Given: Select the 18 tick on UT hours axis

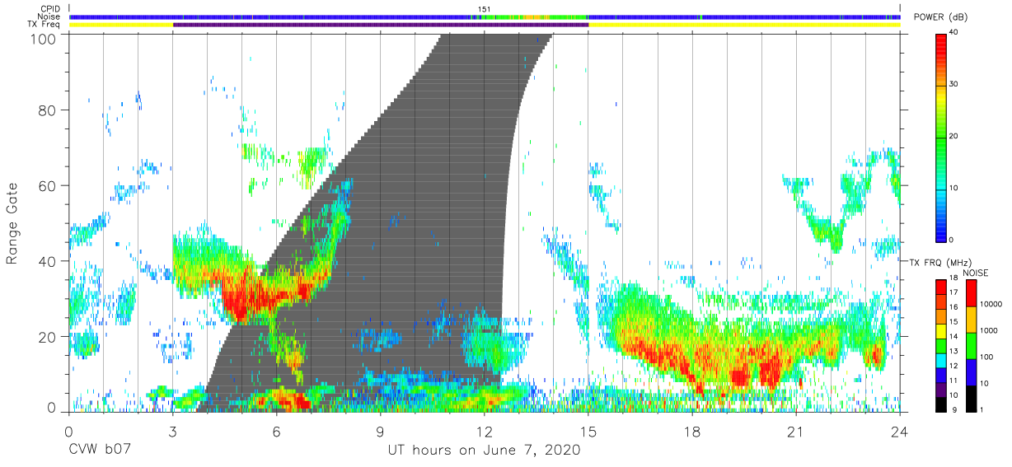Looking at the screenshot, I should coord(692,430).
